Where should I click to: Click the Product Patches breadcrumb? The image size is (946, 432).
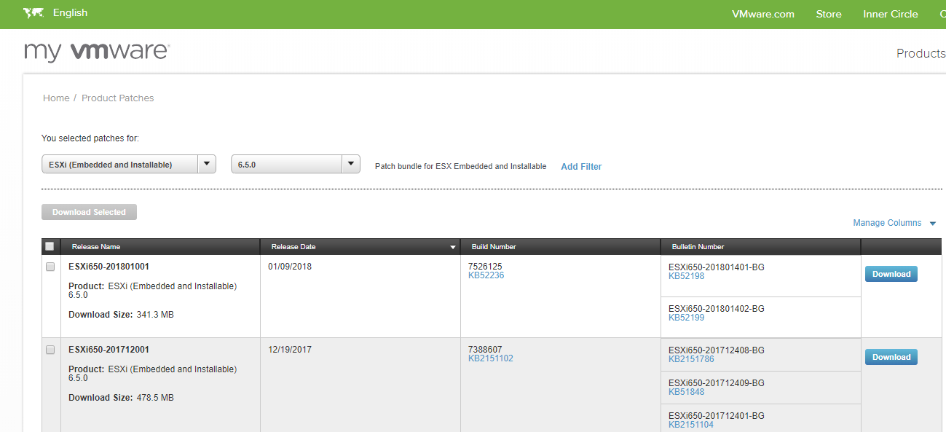118,98
